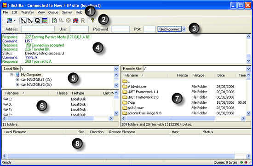Screen dimensions: 253x166
Task: Click the Password input field
Action: pos(121,29)
